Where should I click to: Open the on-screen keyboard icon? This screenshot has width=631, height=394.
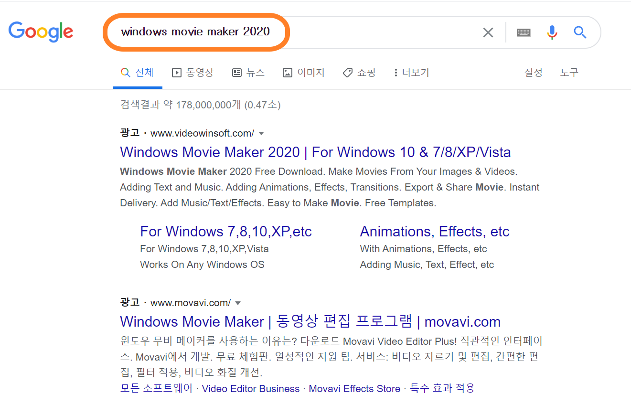click(x=524, y=32)
